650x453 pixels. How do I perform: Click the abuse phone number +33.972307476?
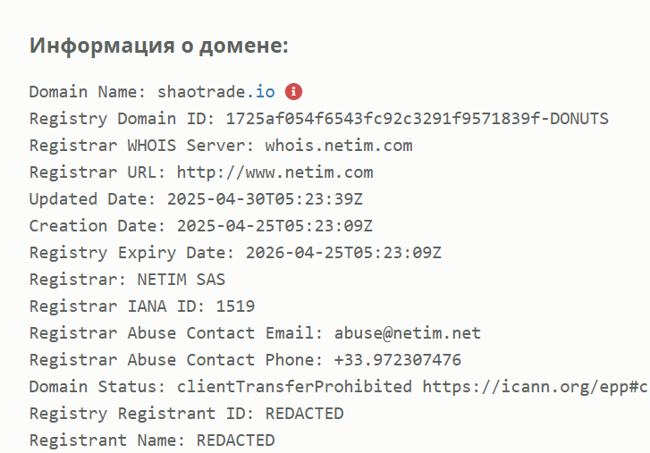click(398, 360)
